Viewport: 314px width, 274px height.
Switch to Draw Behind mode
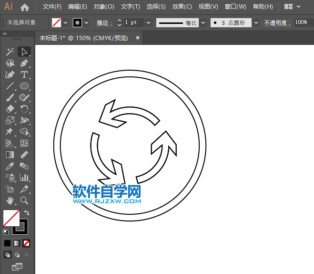point(17,255)
